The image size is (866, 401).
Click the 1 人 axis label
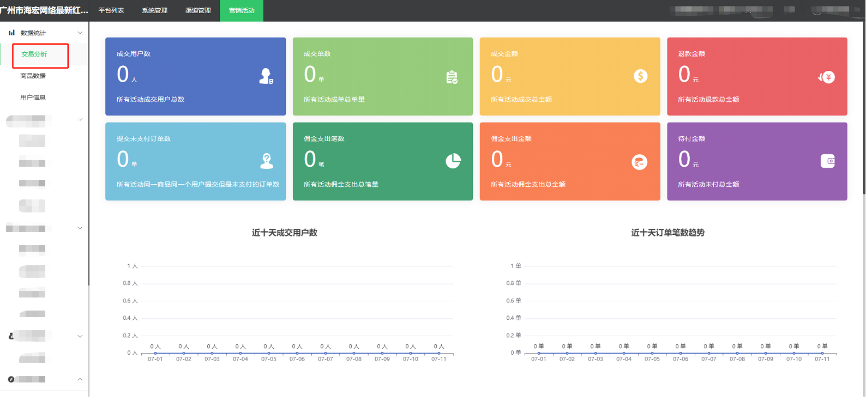[133, 266]
